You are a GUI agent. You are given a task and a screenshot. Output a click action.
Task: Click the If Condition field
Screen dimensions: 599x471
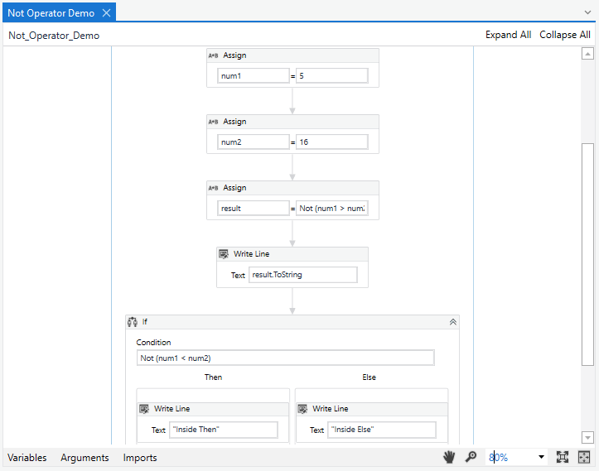285,358
